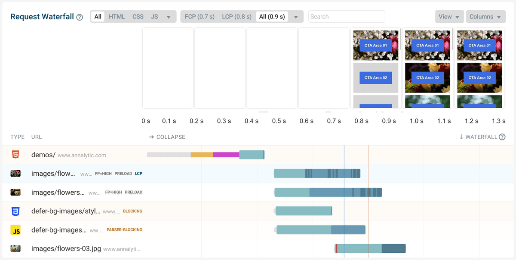Open the demos/ request row

(x=258, y=155)
